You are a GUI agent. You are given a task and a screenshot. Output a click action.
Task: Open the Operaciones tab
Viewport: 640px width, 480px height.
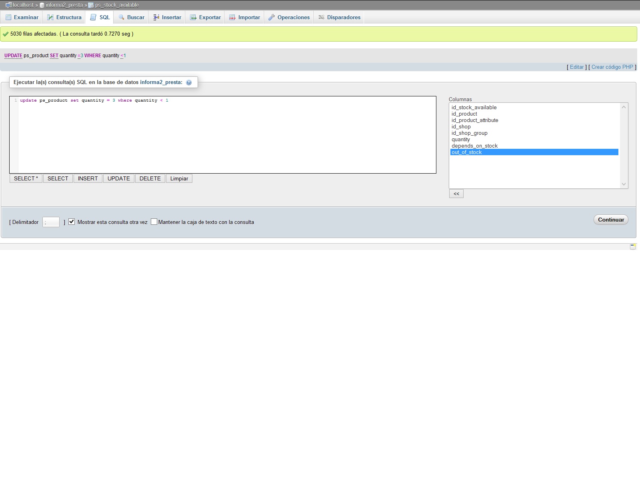pyautogui.click(x=289, y=17)
